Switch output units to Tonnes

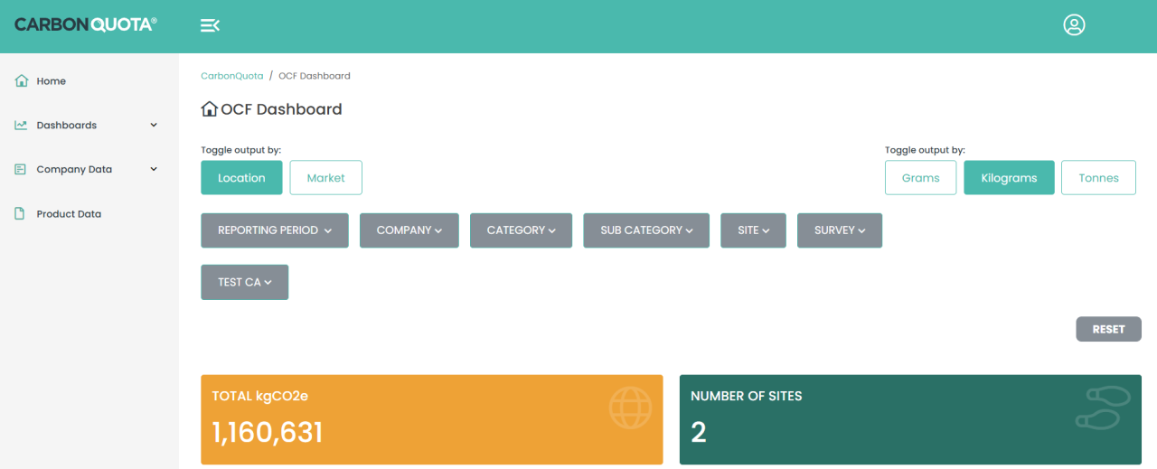tap(1098, 178)
